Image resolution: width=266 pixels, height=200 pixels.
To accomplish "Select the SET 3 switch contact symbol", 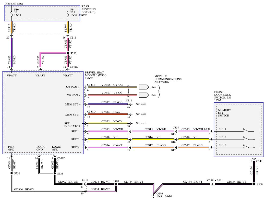I will coord(246,146).
